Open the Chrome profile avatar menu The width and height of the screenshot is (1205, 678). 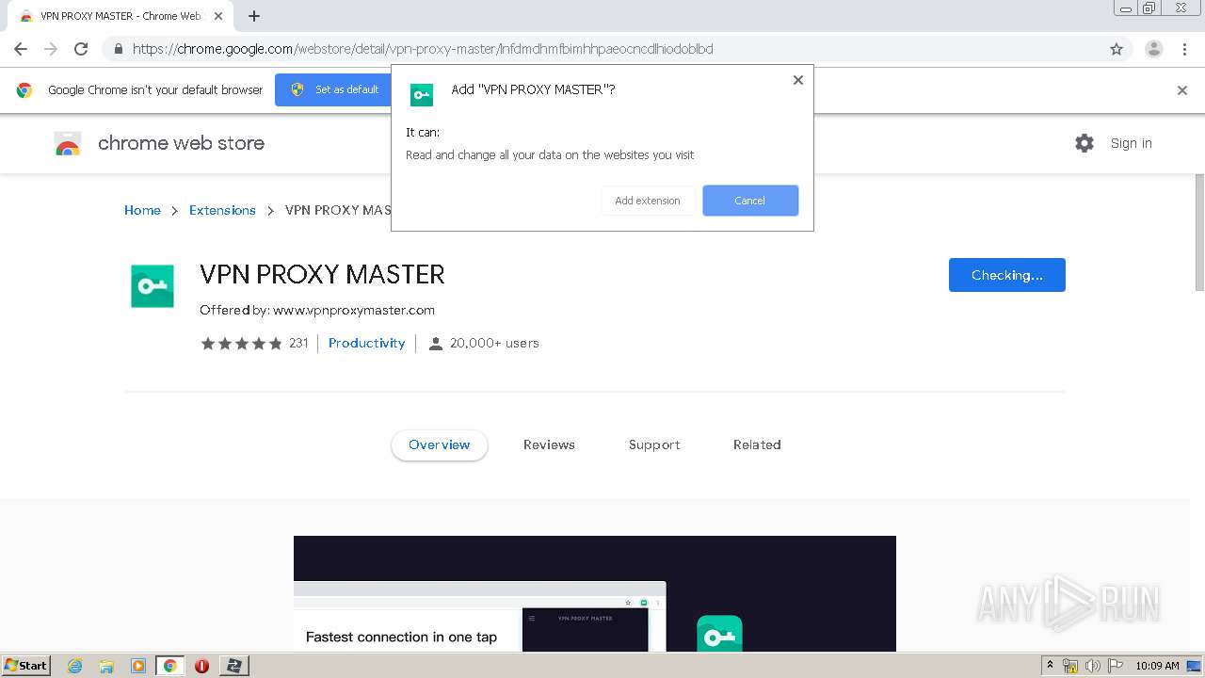point(1153,49)
